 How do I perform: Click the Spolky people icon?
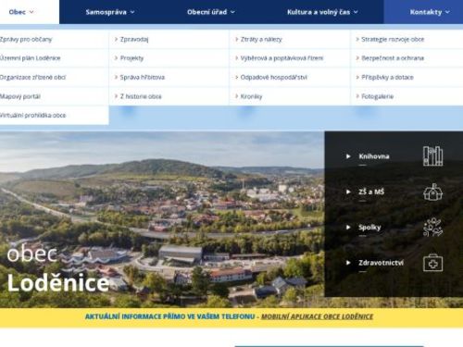[432, 228]
